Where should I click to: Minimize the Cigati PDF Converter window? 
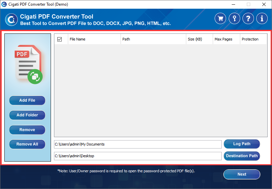click(233, 4)
